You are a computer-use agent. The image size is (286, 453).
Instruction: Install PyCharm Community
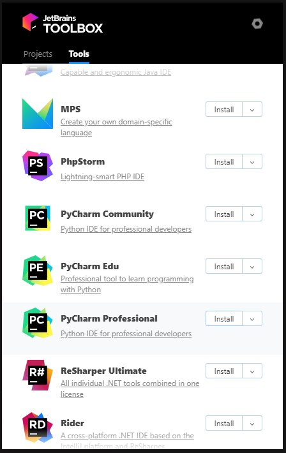[224, 214]
